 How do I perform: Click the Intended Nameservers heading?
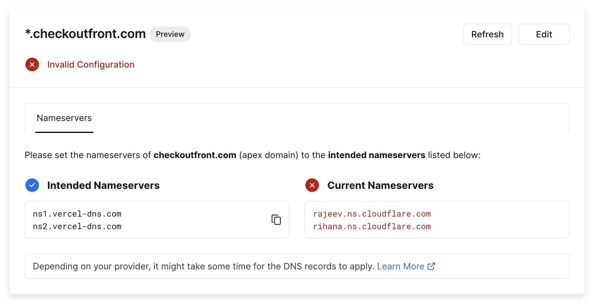pos(103,185)
